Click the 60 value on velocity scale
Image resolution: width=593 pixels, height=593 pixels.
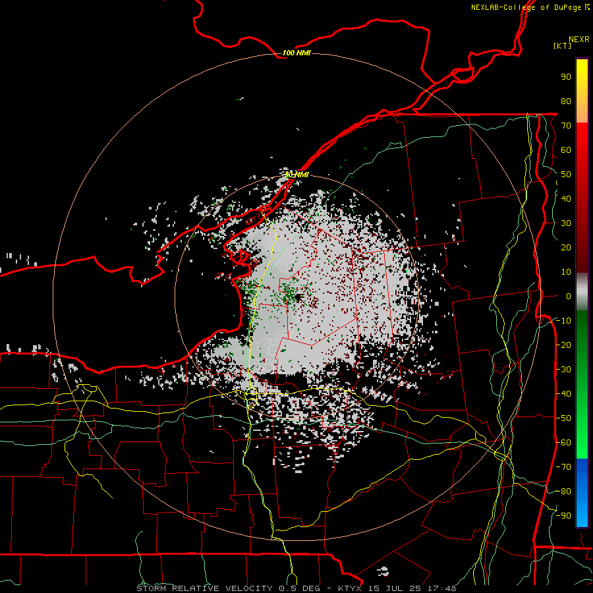(x=566, y=150)
